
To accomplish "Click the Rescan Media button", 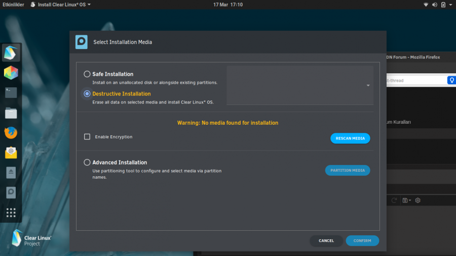I will coord(350,138).
